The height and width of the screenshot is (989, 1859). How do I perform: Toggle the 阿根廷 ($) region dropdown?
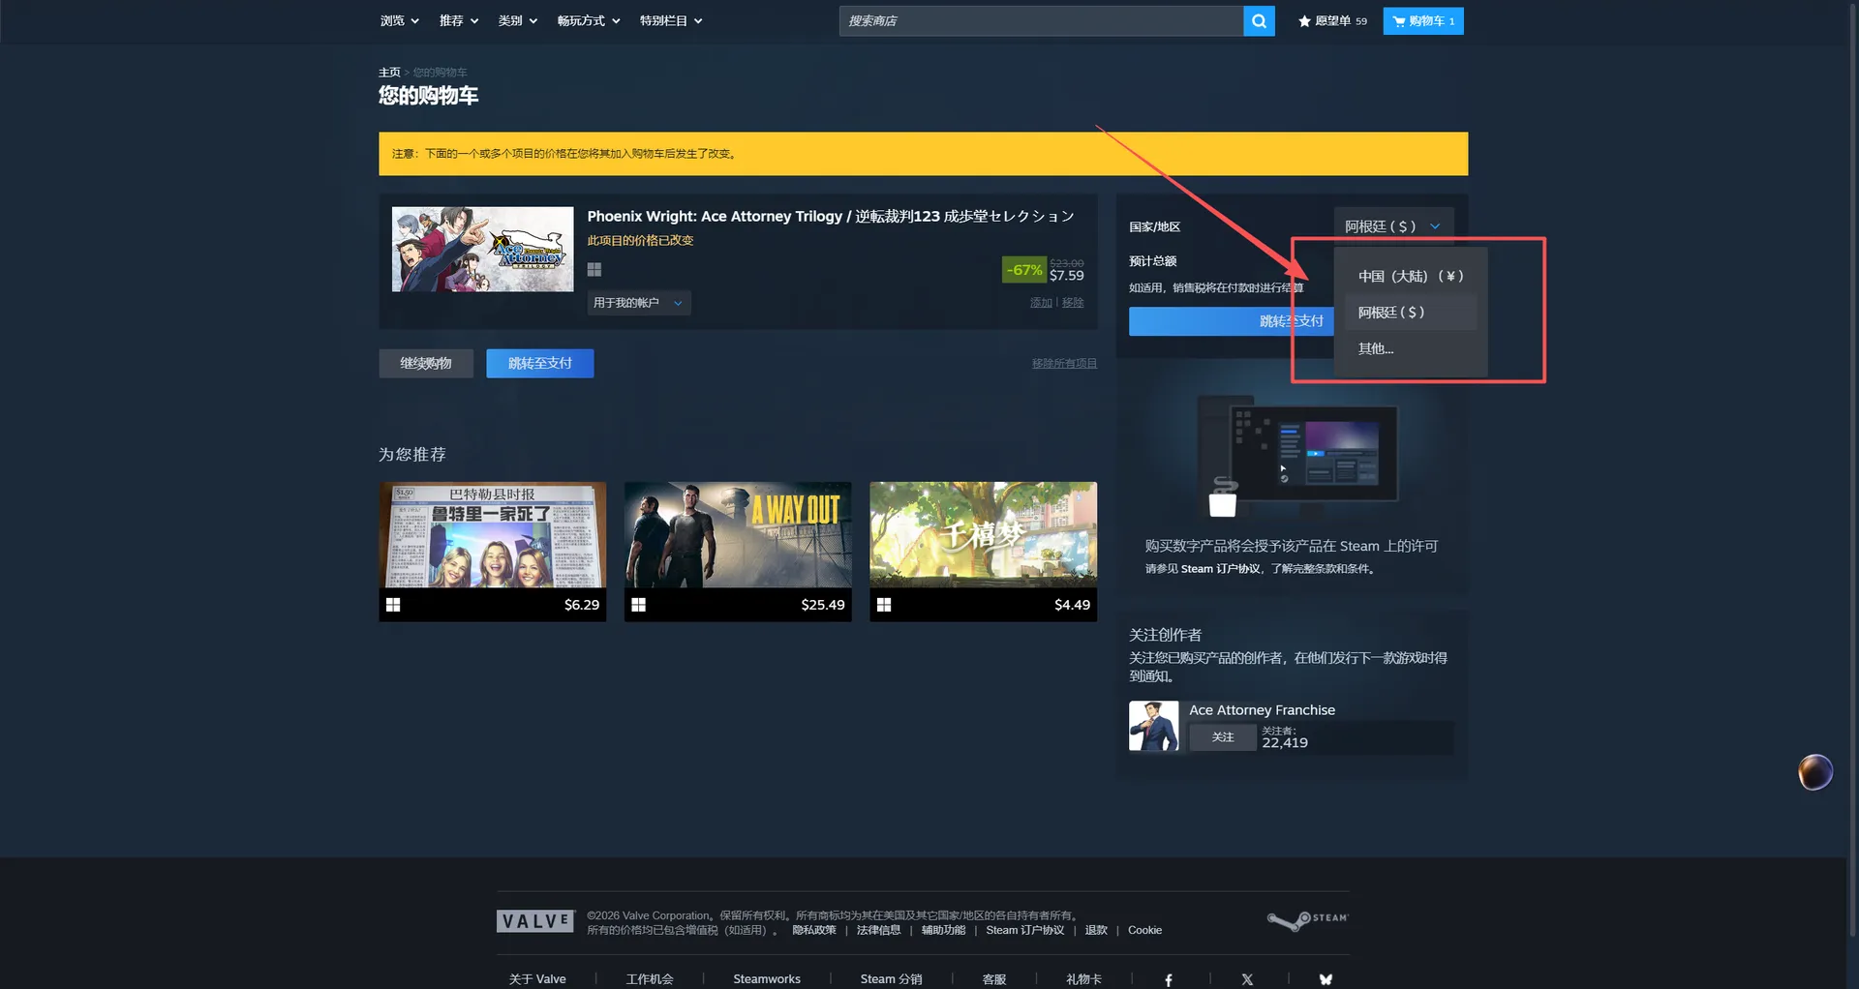point(1393,226)
